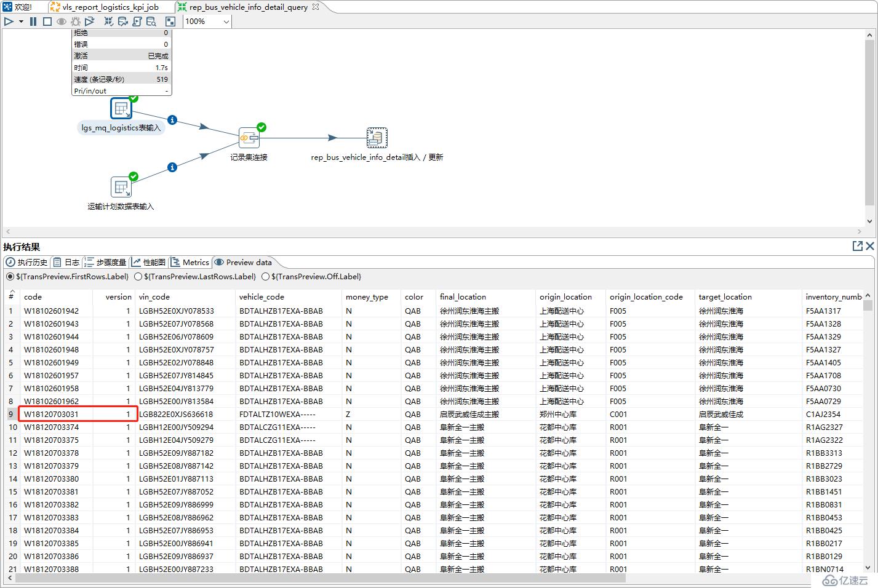Click the final_location column header
This screenshot has width=878, height=588.
[x=485, y=296]
